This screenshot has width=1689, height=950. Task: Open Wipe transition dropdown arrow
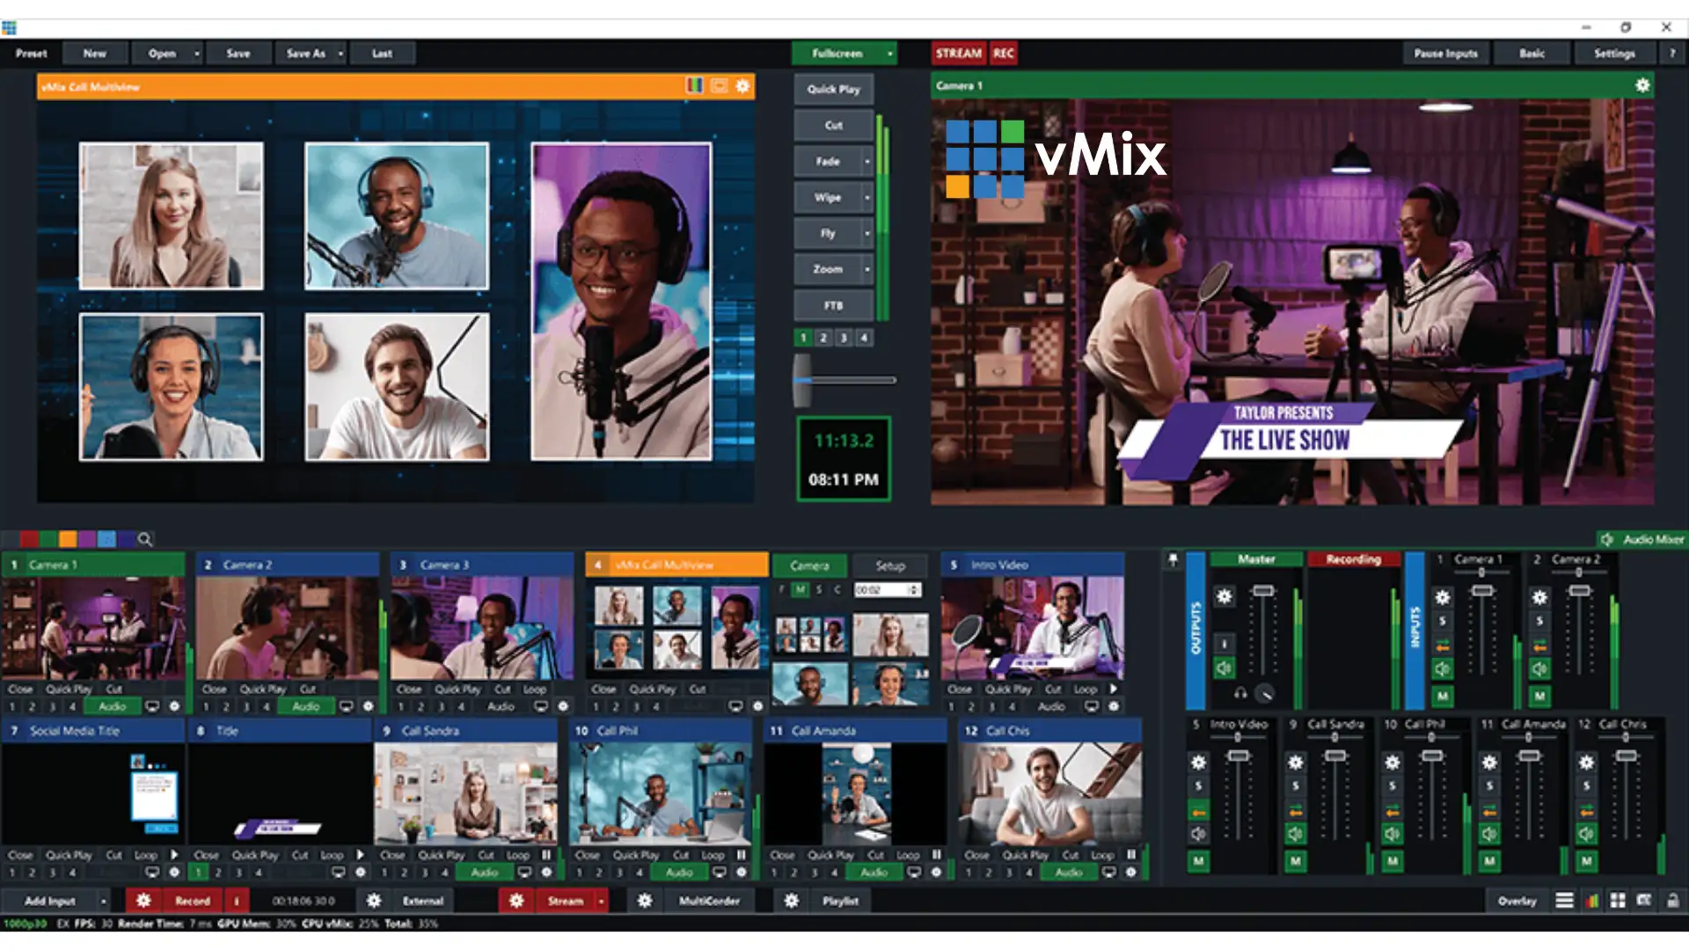tap(866, 198)
